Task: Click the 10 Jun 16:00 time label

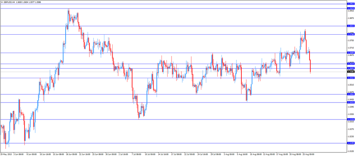Action: click(x=45, y=155)
